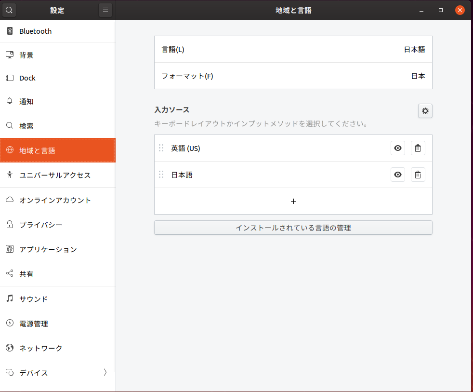
Task: Click the drag handle of 日本語 row
Action: [x=161, y=175]
